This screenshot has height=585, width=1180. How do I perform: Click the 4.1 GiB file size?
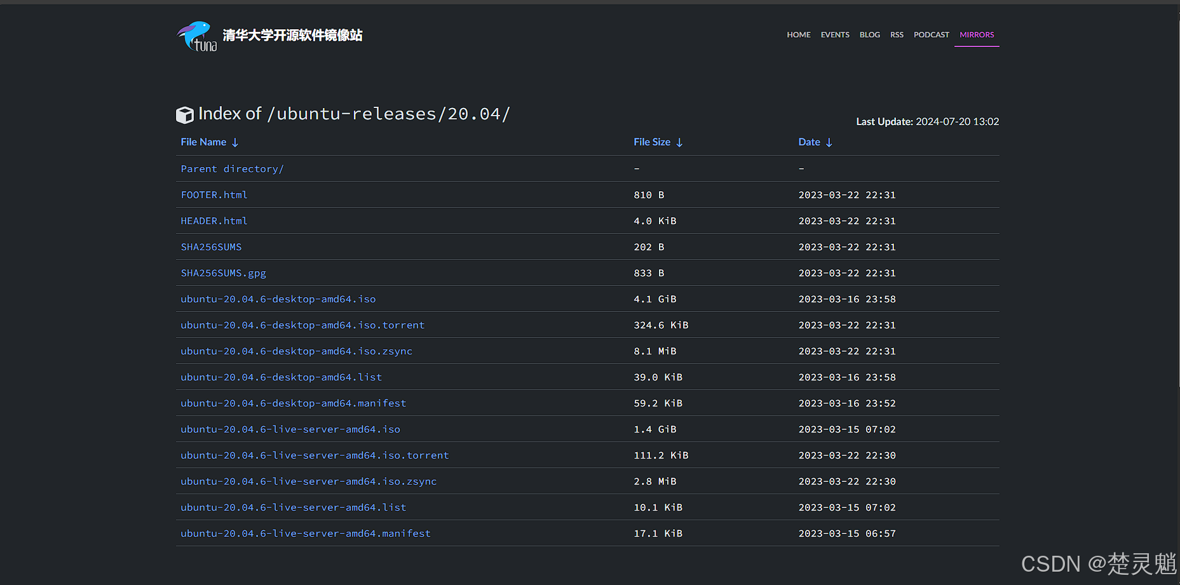coord(655,299)
